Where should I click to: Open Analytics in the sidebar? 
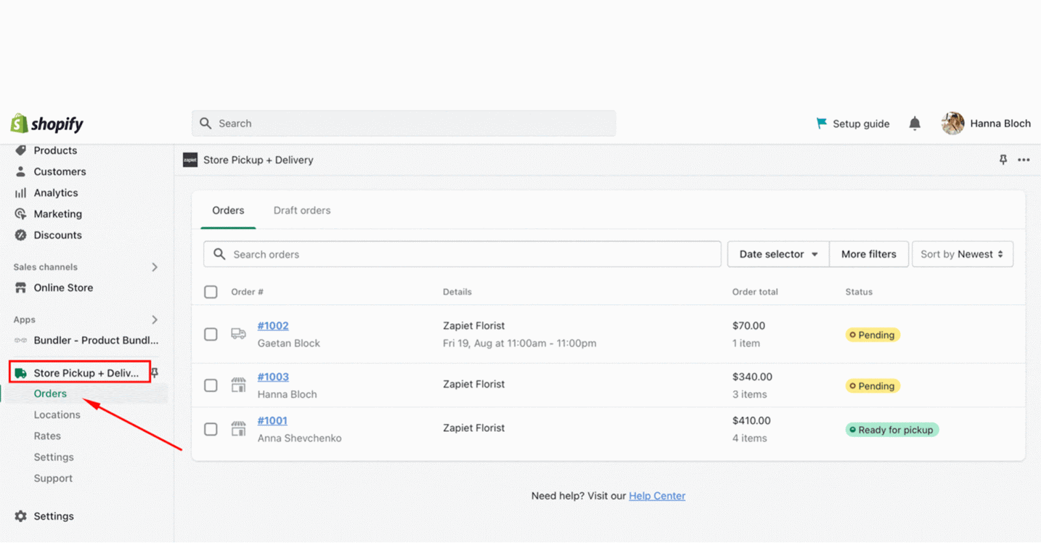click(x=56, y=192)
